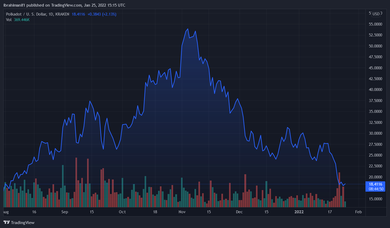Click the TradingView text at bottom left
This screenshot has width=390, height=228.
click(23, 223)
